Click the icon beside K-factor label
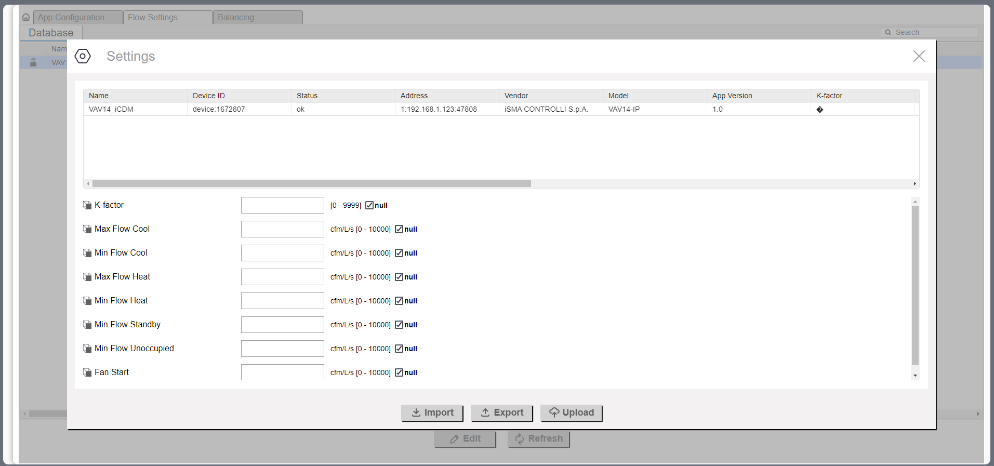994x466 pixels. coord(87,205)
